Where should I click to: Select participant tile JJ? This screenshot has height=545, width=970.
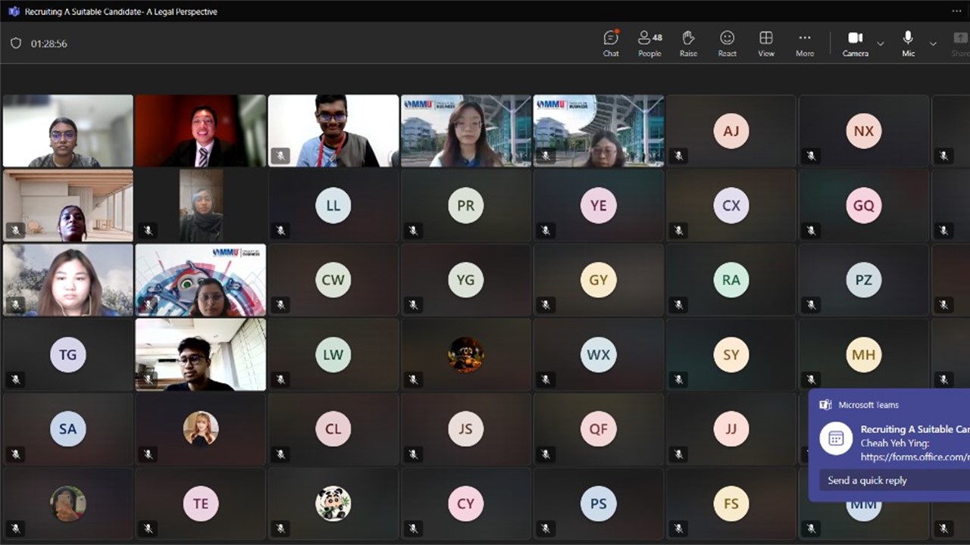coord(731,428)
